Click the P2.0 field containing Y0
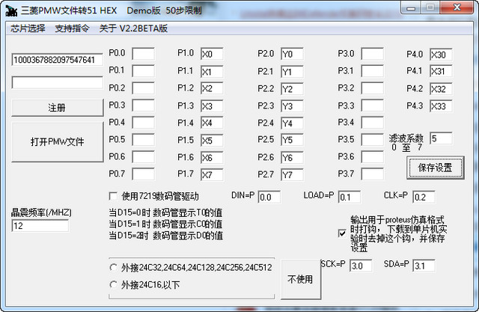This screenshot has height=312, width=479. click(293, 54)
